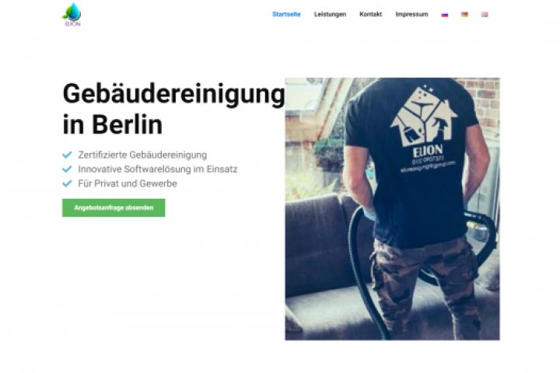Image resolution: width=560 pixels, height=373 pixels.
Task: Select the German flag language icon
Action: click(464, 15)
